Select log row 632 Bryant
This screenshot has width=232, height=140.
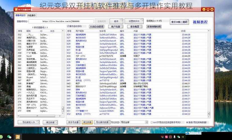[137, 53]
